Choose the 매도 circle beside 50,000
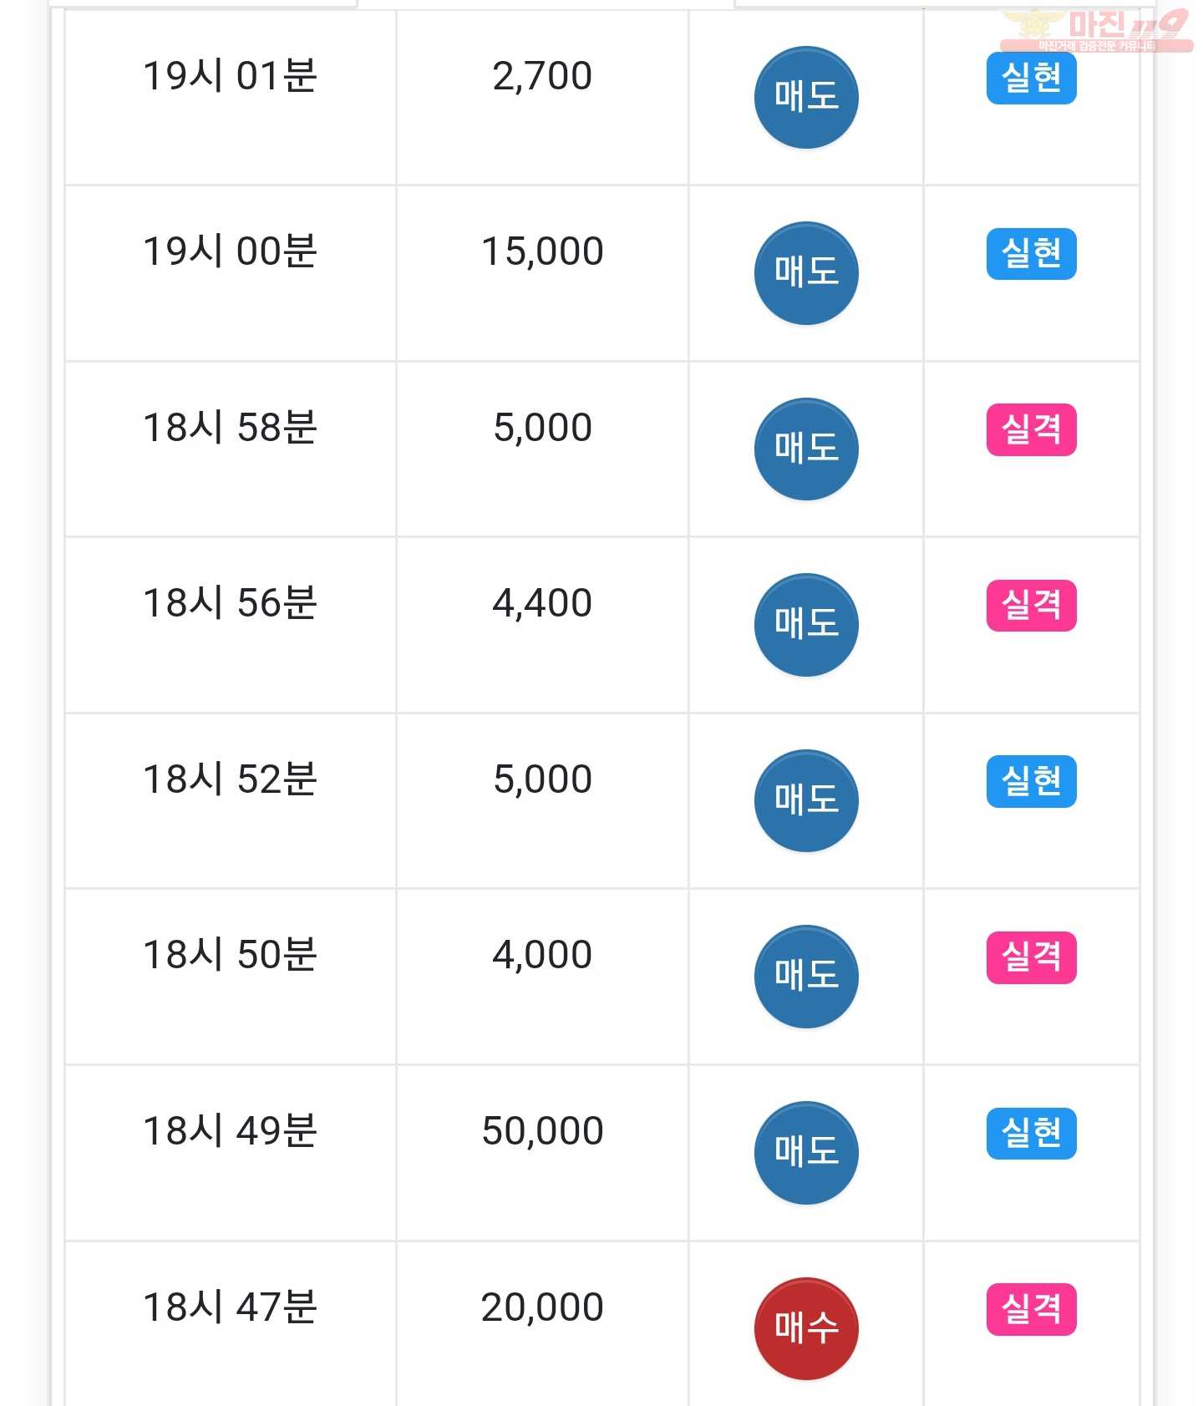The width and height of the screenshot is (1203, 1406). (806, 1153)
